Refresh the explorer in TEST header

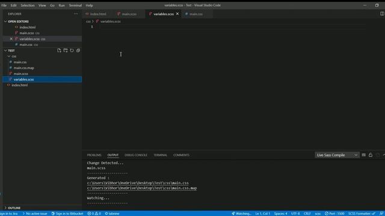[x=72, y=50]
